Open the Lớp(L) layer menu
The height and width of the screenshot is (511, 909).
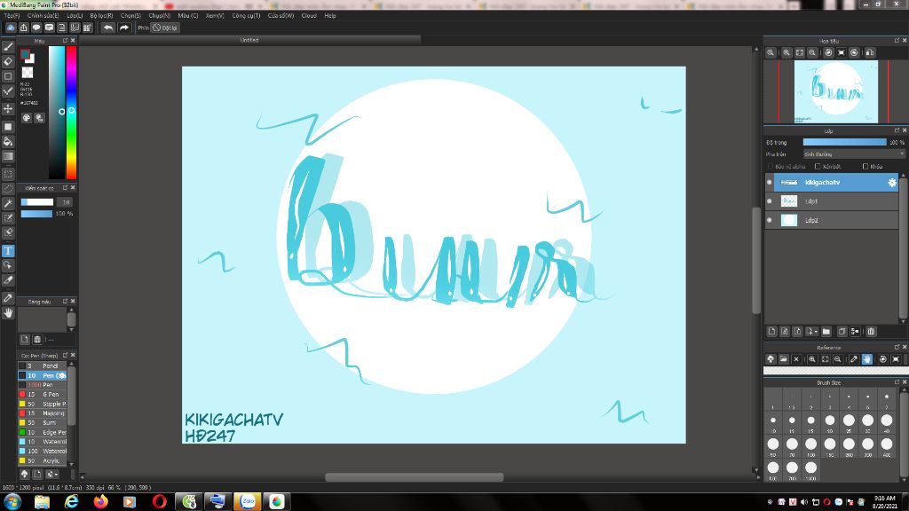pyautogui.click(x=75, y=15)
